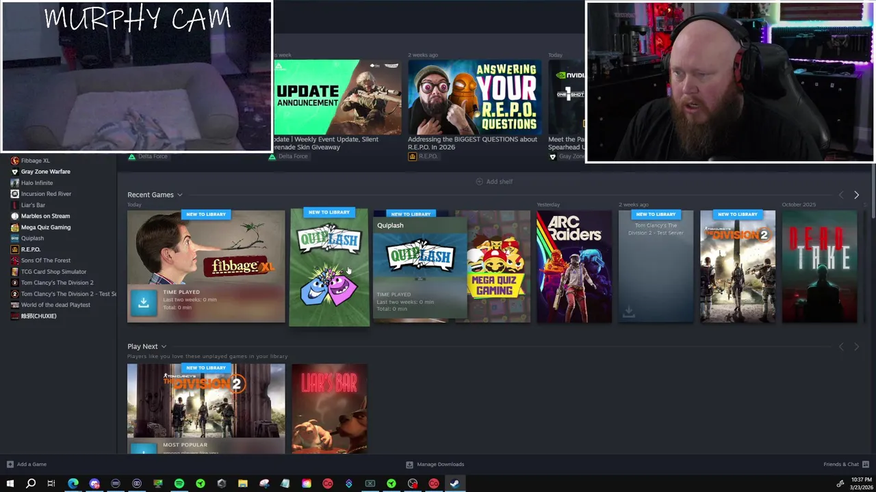The height and width of the screenshot is (492, 876).
Task: Select Liar's Bar in library list
Action: tap(33, 205)
